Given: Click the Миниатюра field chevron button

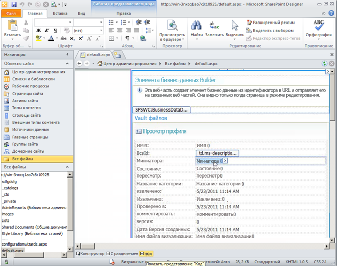Looking at the screenshot, I should pos(225,161).
